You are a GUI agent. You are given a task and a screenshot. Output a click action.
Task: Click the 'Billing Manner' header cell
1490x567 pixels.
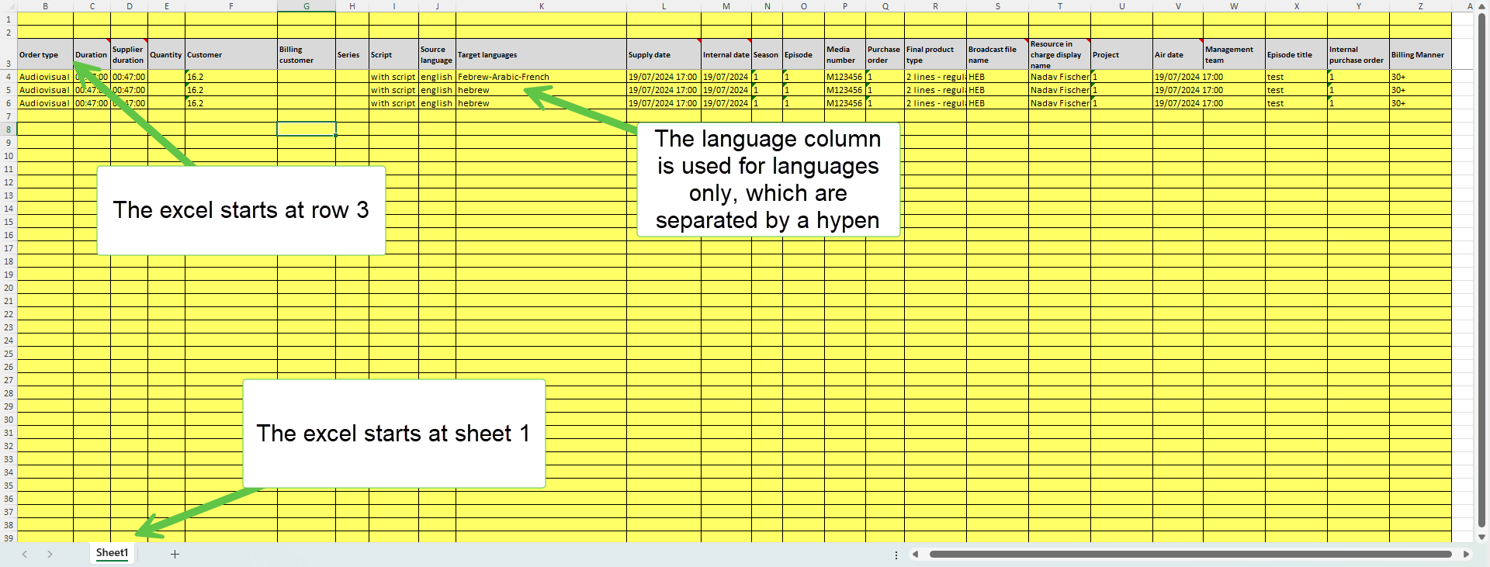point(1419,55)
